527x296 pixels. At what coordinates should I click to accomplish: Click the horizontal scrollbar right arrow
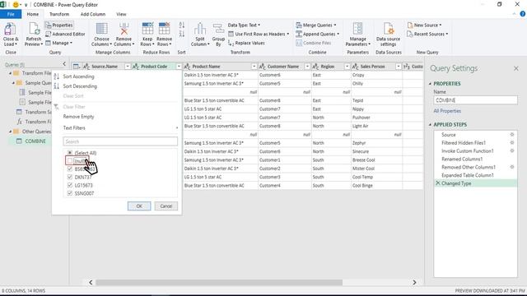click(414, 282)
